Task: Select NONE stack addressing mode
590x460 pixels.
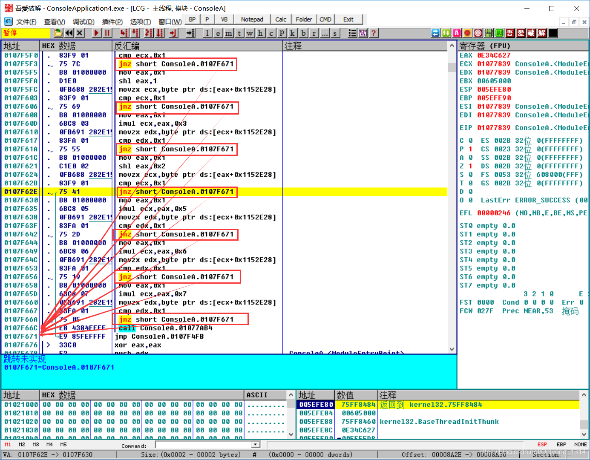Action: coord(581,445)
